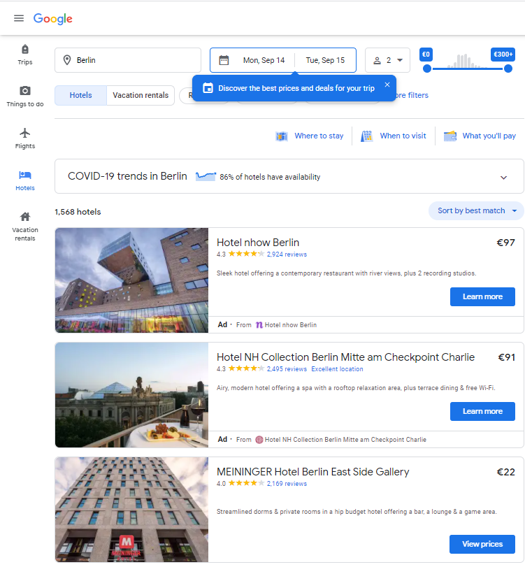Open Things to do in the sidebar
525x567 pixels.
pos(25,96)
